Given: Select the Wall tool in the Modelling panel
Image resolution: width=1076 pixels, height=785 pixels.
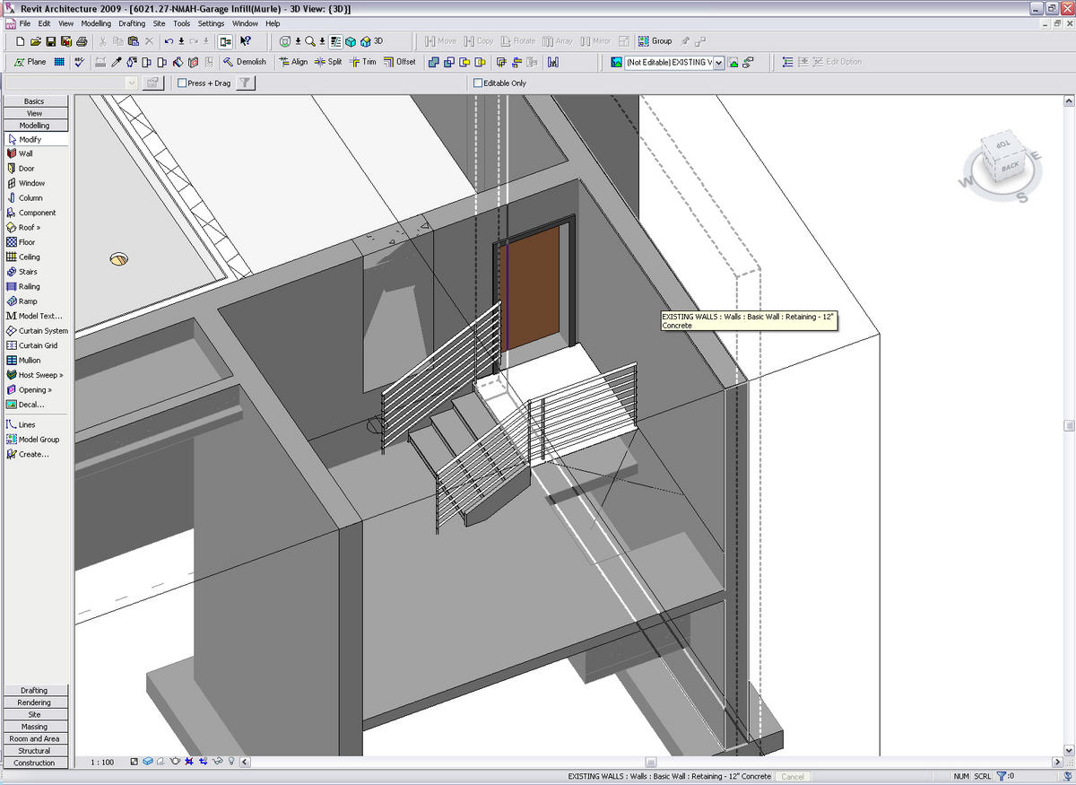Looking at the screenshot, I should 25,153.
